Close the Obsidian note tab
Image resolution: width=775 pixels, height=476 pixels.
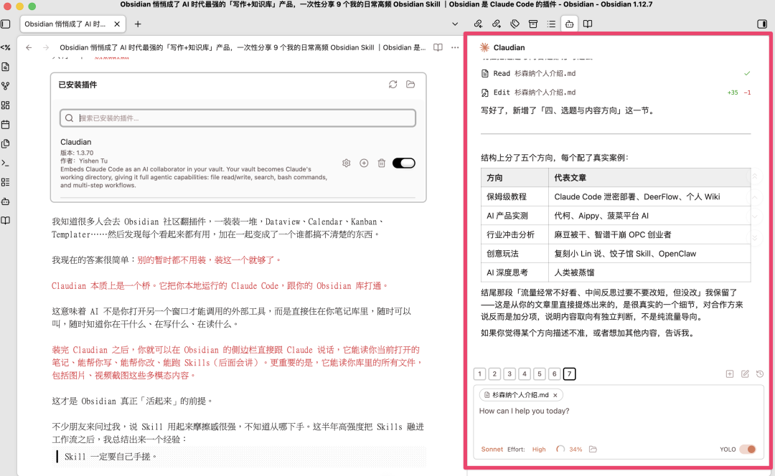[117, 24]
